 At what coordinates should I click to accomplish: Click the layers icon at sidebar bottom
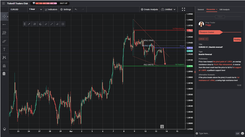(4, 129)
